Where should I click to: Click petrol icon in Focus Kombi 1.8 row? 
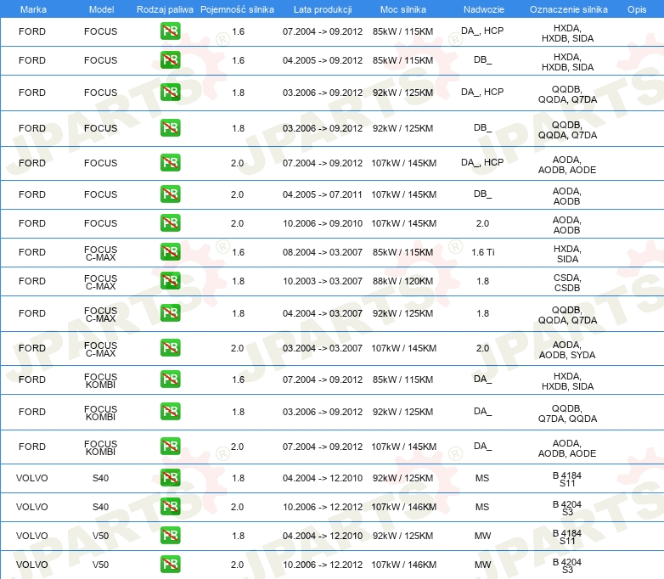point(170,411)
